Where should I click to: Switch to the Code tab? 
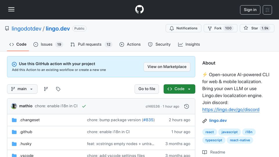click(18, 44)
